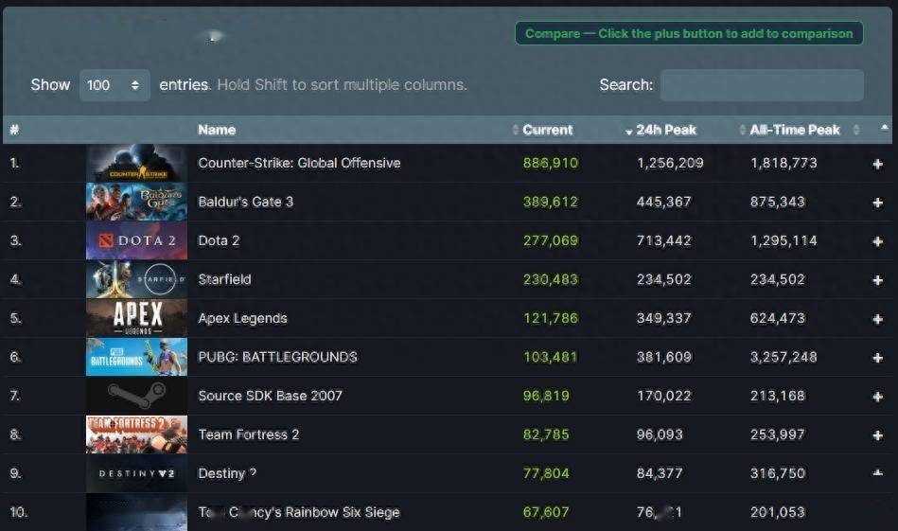Click current players value 277,069
898x531 pixels.
[551, 240]
